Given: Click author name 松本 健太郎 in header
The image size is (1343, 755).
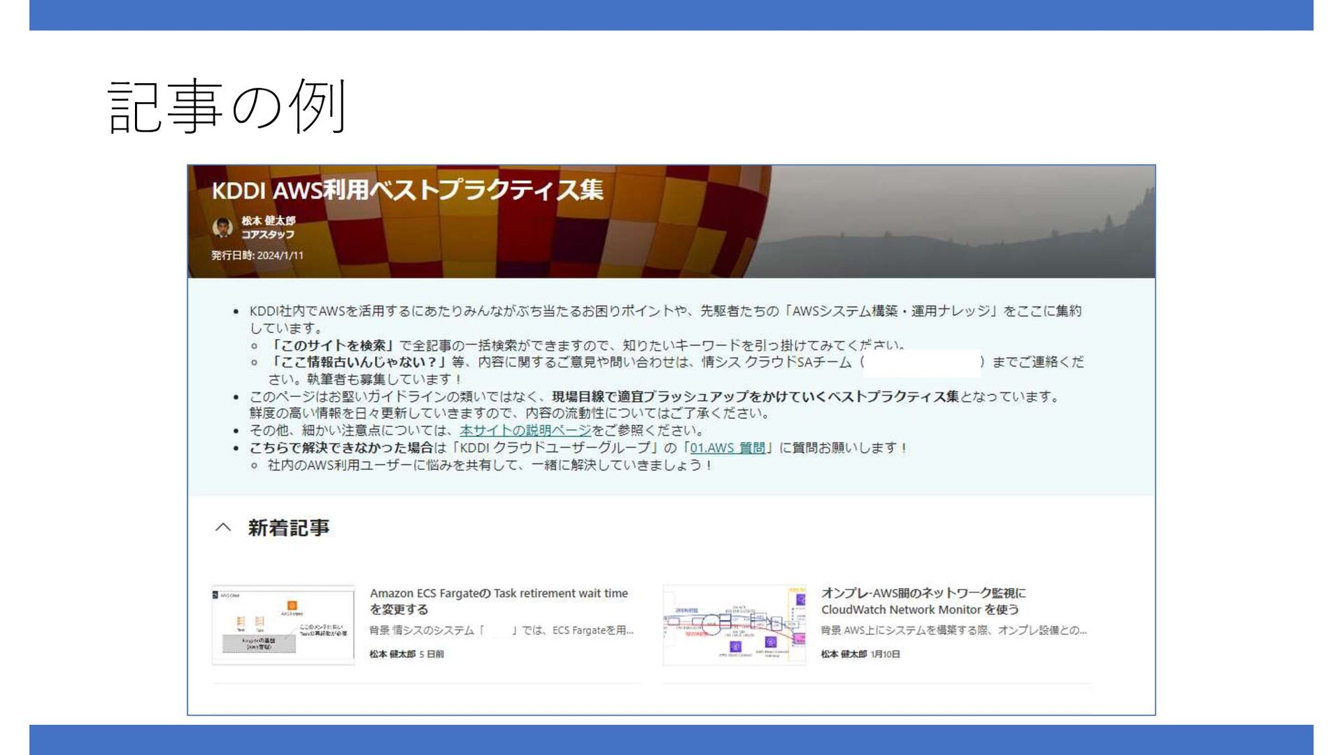Looking at the screenshot, I should click(269, 220).
